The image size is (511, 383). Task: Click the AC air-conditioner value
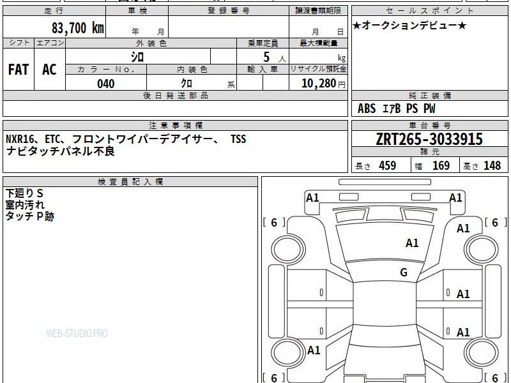click(x=50, y=70)
